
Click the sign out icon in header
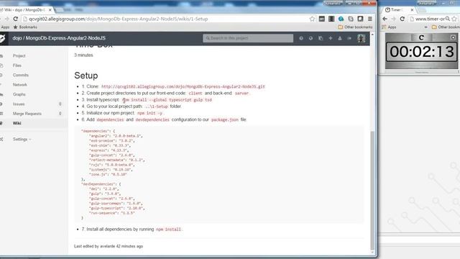(349, 38)
